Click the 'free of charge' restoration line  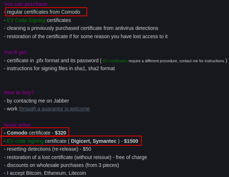pos(75,157)
